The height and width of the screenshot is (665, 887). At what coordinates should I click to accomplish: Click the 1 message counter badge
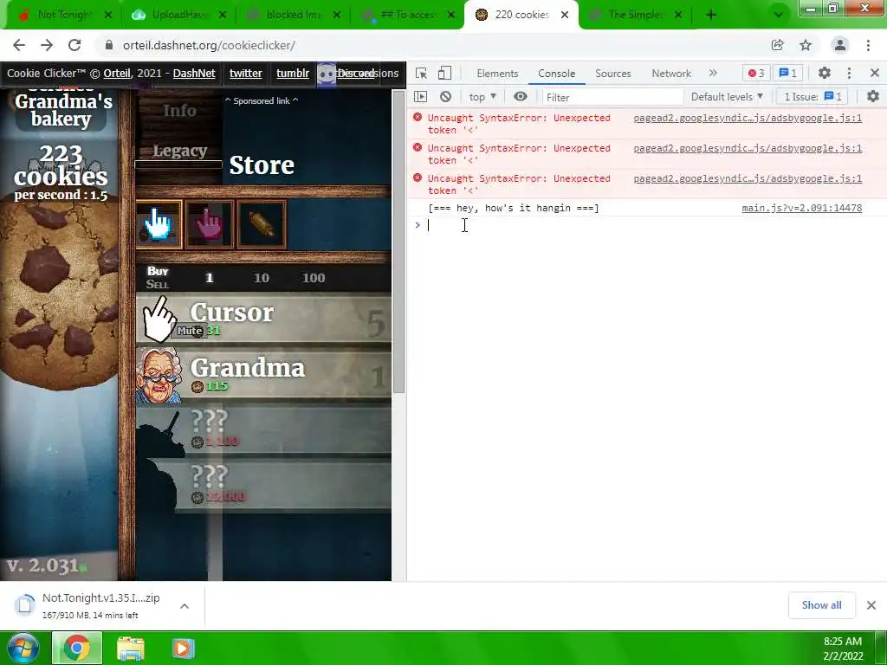point(787,73)
